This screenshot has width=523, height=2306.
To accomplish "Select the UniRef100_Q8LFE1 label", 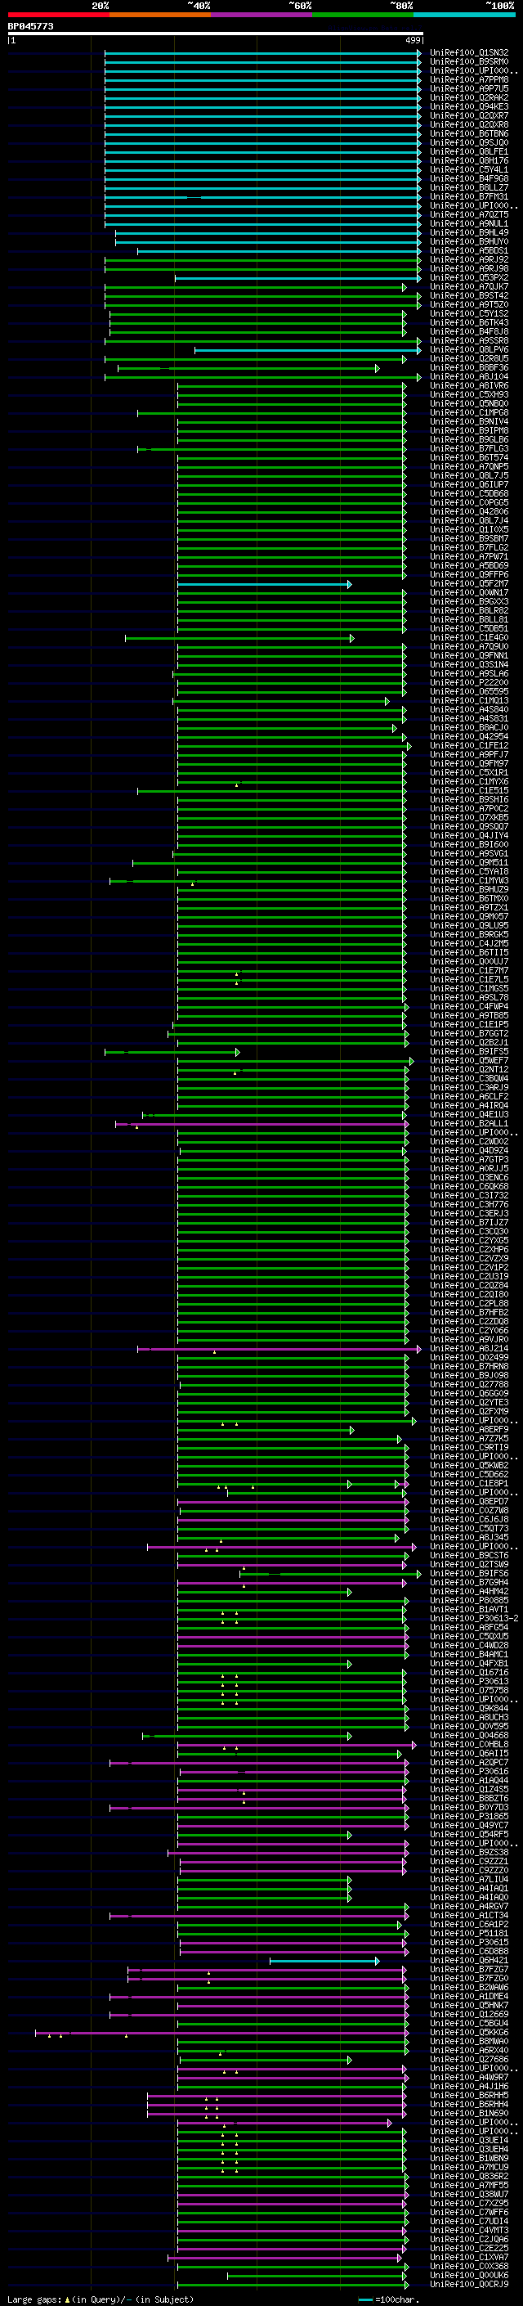I will [x=469, y=152].
